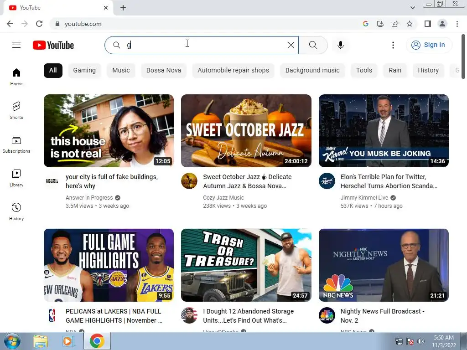467x350 pixels.
Task: Expand the tab search chevron
Action: (x=412, y=8)
